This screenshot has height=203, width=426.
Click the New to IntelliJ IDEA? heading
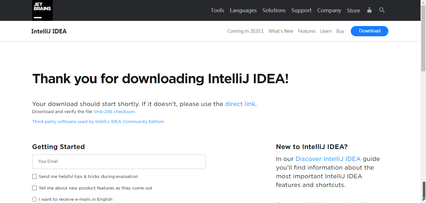coord(312,147)
